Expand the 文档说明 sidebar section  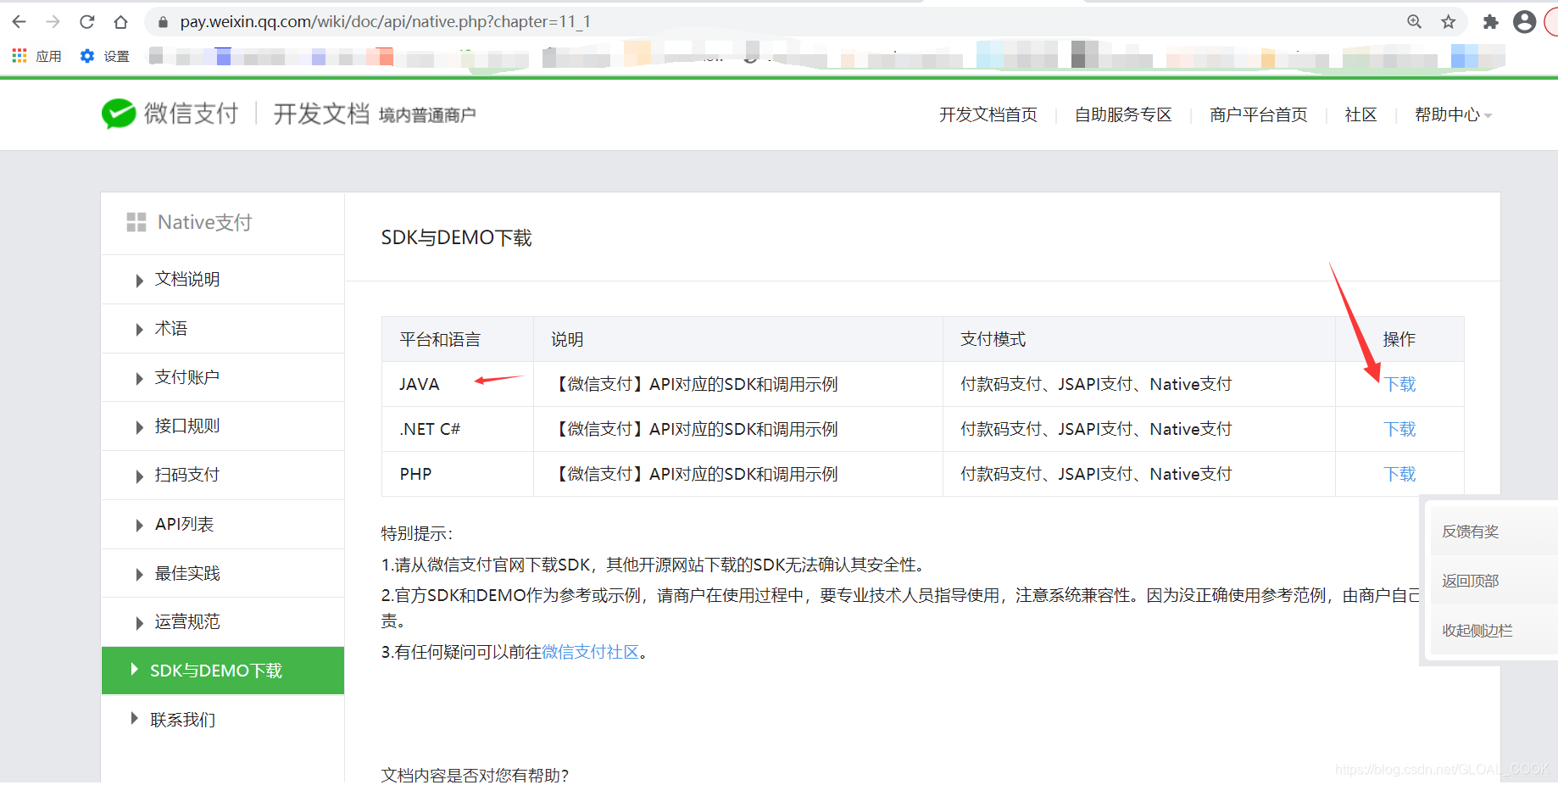[x=223, y=280]
